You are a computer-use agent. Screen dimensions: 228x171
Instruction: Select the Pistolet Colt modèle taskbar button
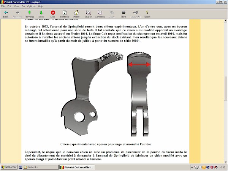[77, 167]
